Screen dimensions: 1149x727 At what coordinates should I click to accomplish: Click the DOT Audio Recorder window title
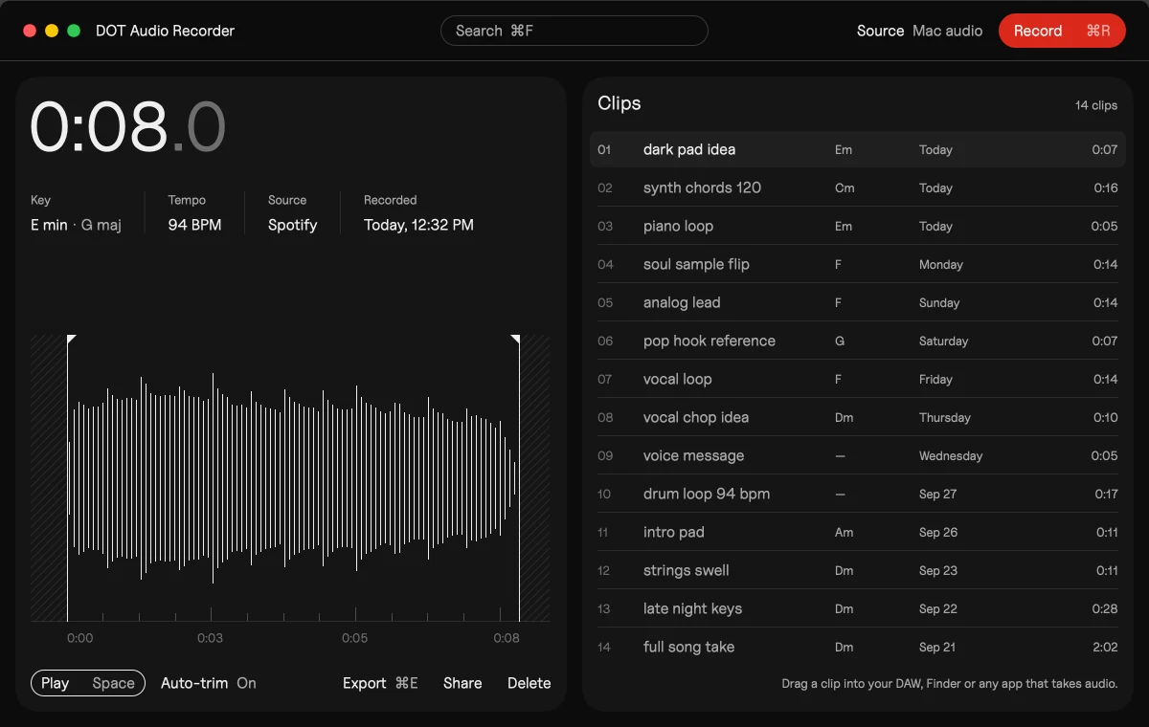(x=165, y=31)
